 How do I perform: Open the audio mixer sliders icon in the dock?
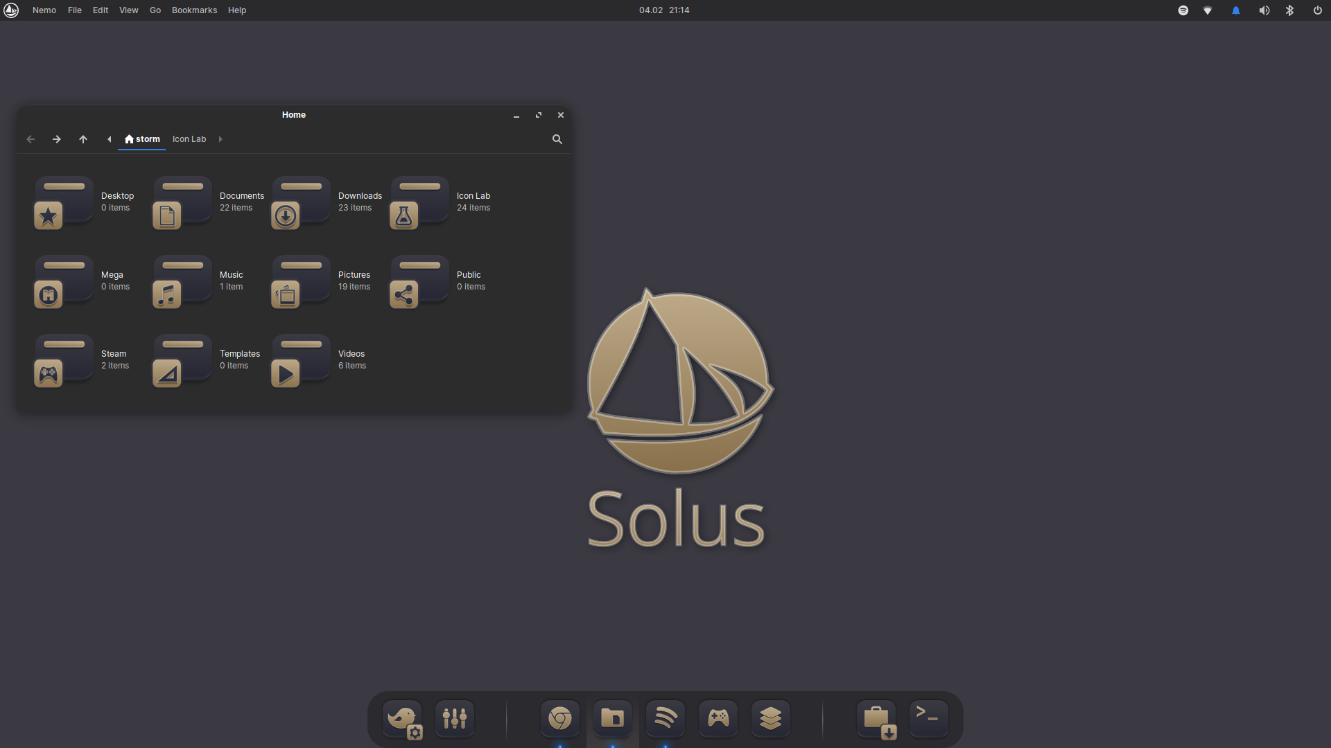pos(455,718)
